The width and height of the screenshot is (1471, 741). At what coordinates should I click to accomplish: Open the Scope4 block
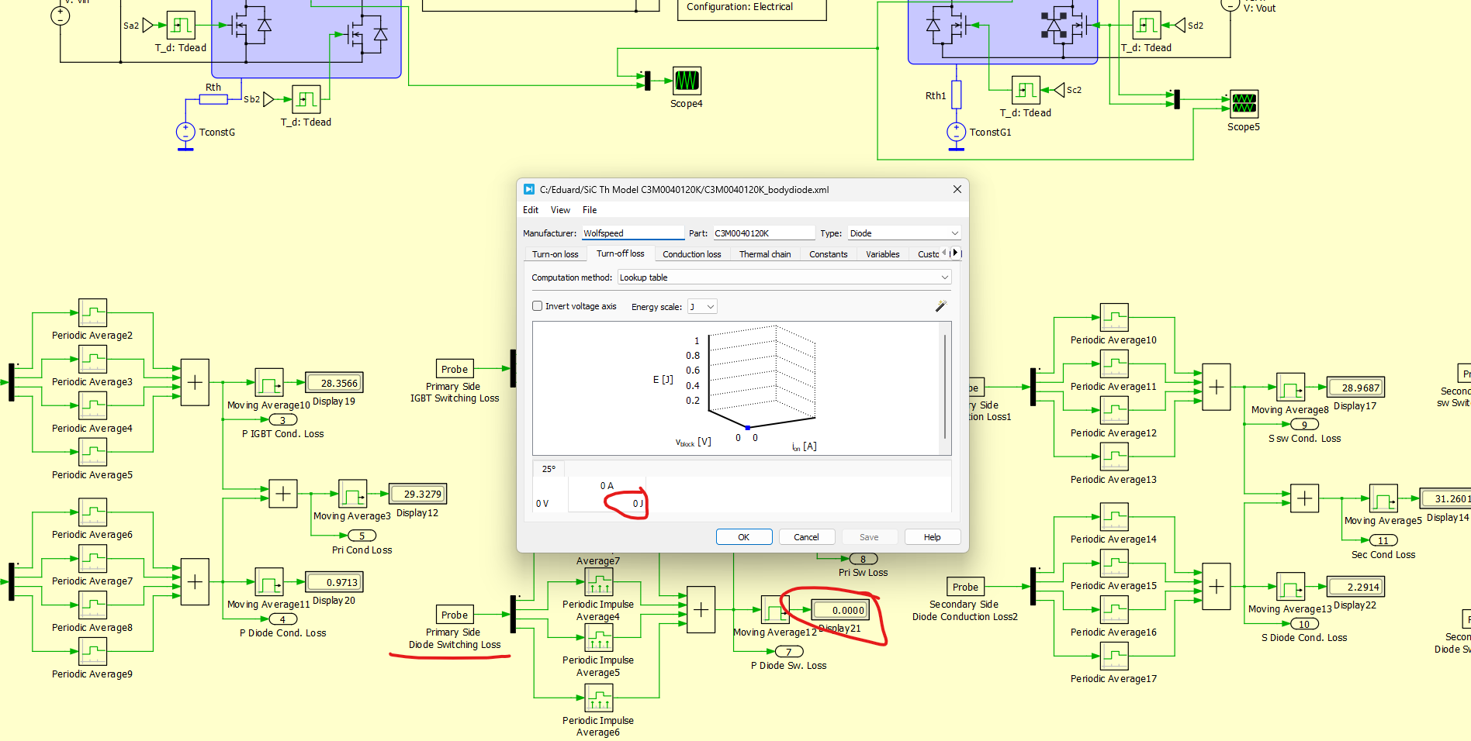point(687,81)
